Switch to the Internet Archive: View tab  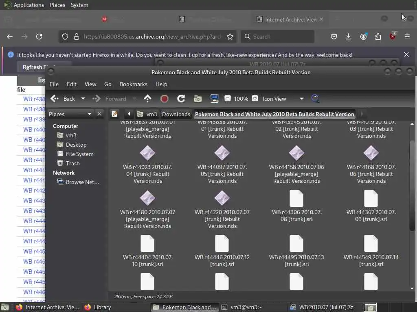(x=290, y=19)
